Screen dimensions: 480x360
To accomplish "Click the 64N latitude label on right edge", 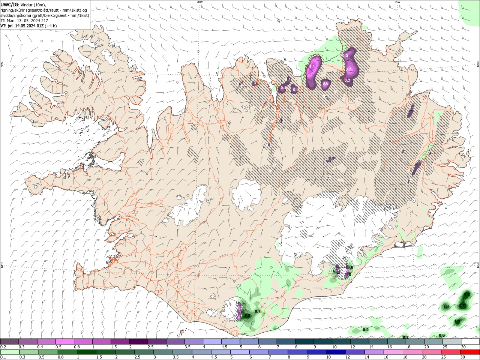I will [478, 264].
